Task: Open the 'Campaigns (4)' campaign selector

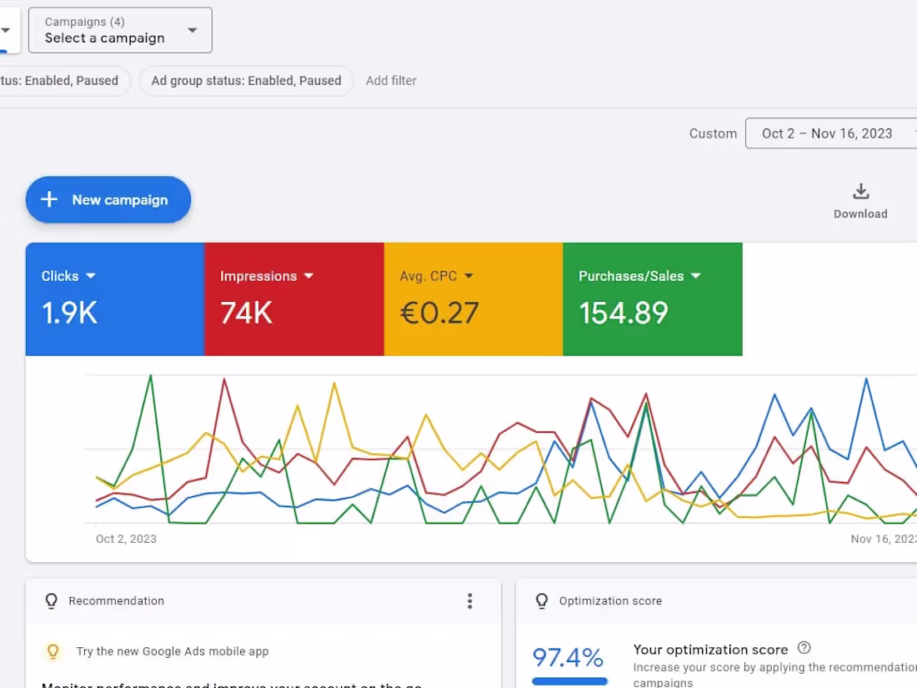Action: click(x=119, y=29)
